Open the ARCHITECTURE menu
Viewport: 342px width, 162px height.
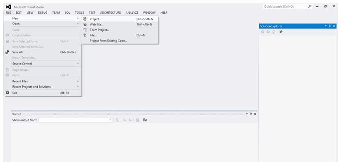[x=110, y=12]
